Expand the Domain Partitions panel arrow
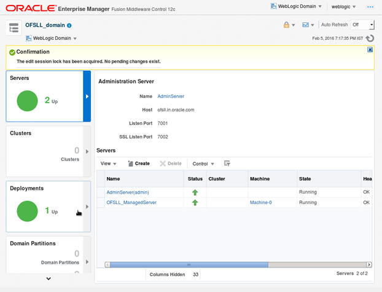The height and width of the screenshot is (292, 382). click(87, 262)
